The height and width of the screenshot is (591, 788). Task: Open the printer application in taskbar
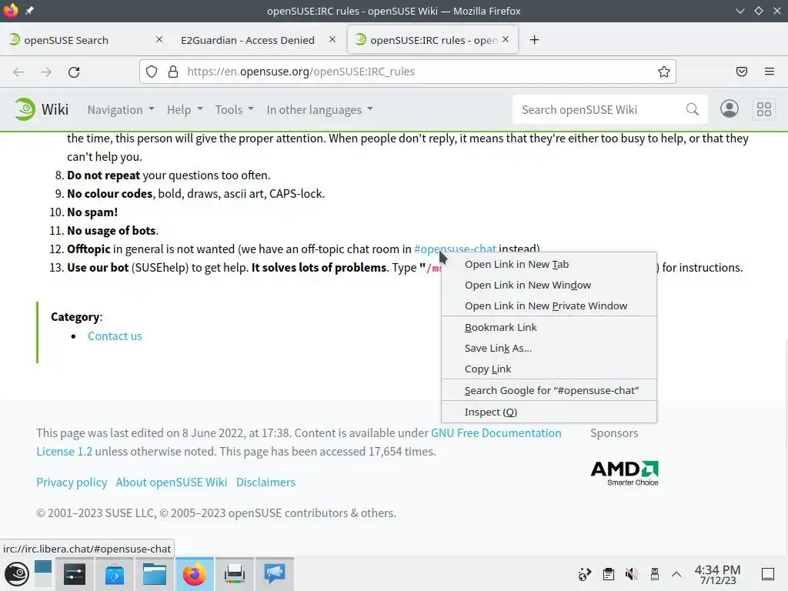click(234, 574)
